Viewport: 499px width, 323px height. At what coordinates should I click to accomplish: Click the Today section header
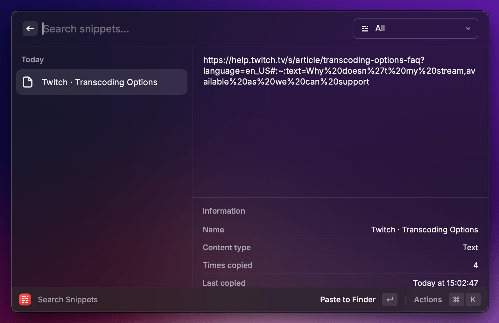[x=32, y=60]
